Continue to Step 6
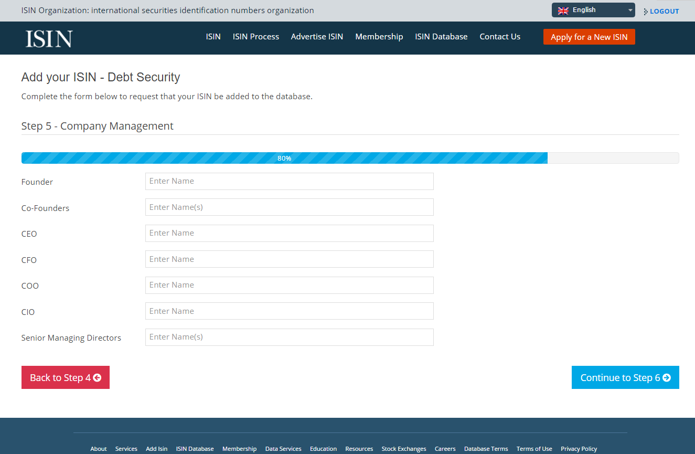Image resolution: width=695 pixels, height=454 pixels. (x=625, y=377)
